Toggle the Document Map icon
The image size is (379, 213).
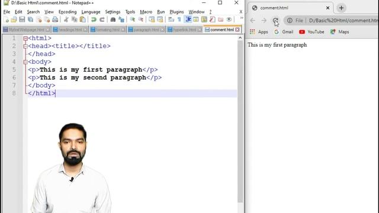[204, 20]
